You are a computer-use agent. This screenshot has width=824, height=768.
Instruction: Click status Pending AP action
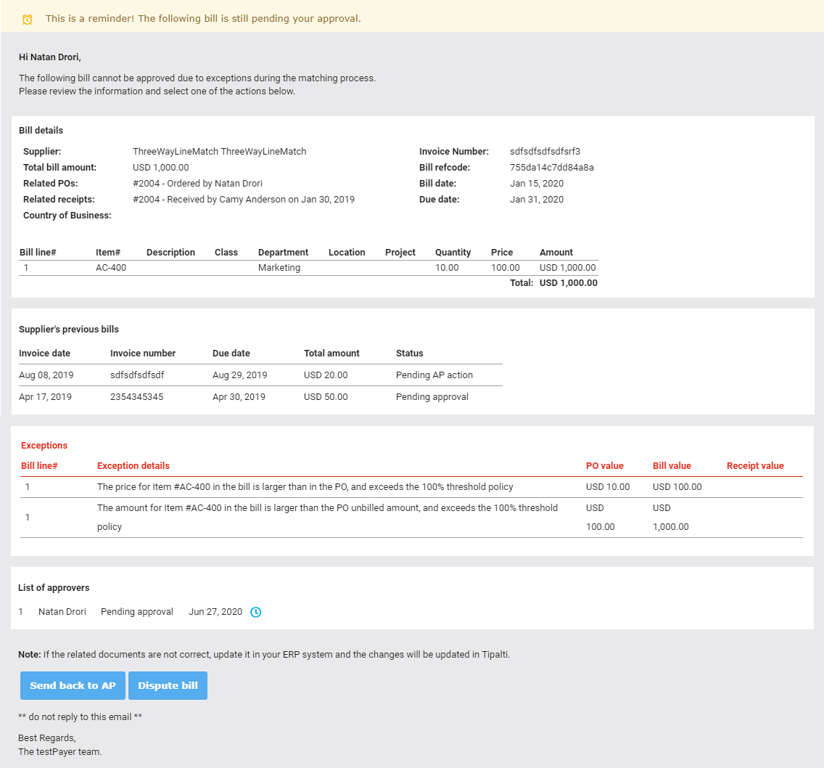434,375
